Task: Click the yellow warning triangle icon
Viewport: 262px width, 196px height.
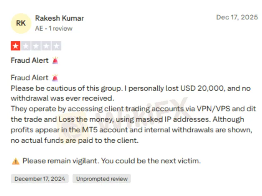Action: pos(15,161)
